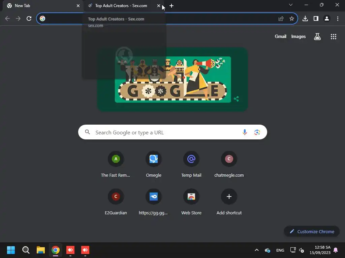Click the browser Forward arrow
This screenshot has width=345, height=258.
point(18,19)
